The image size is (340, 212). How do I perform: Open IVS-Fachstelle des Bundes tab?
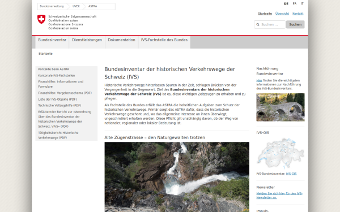164,42
